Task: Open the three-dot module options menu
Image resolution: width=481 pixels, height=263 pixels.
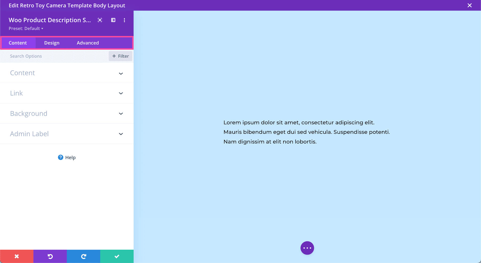Action: (124, 20)
